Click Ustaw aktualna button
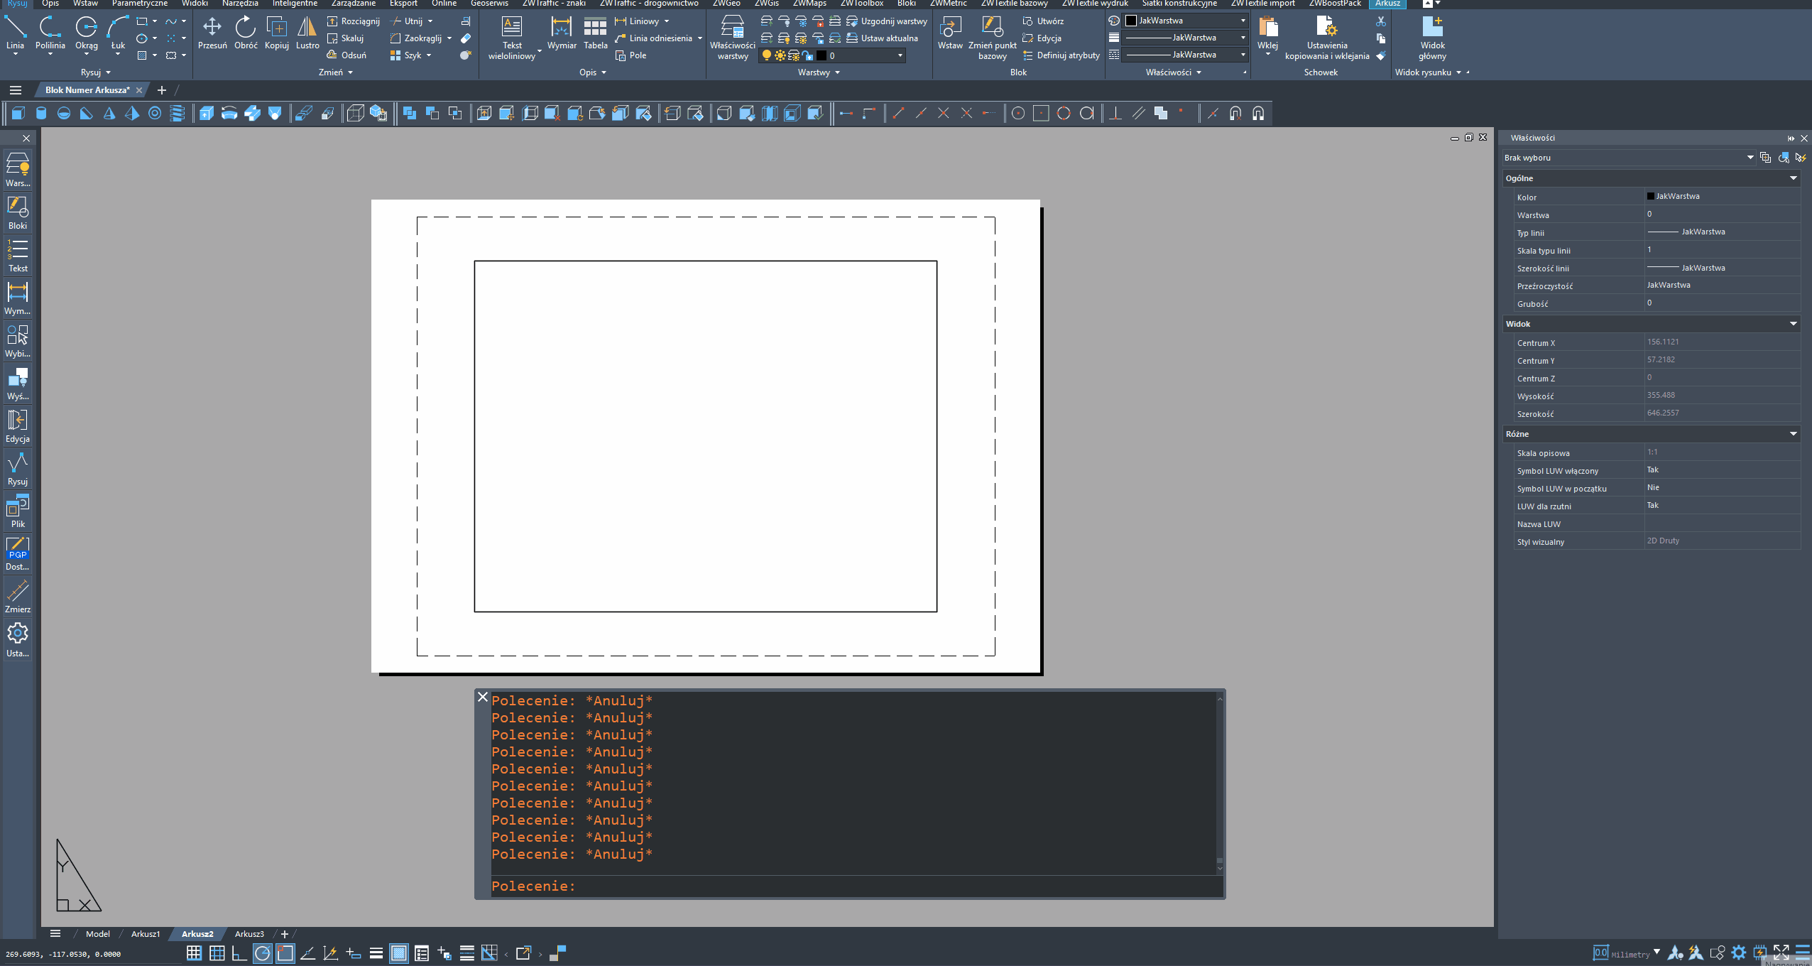This screenshot has height=966, width=1812. [x=883, y=38]
